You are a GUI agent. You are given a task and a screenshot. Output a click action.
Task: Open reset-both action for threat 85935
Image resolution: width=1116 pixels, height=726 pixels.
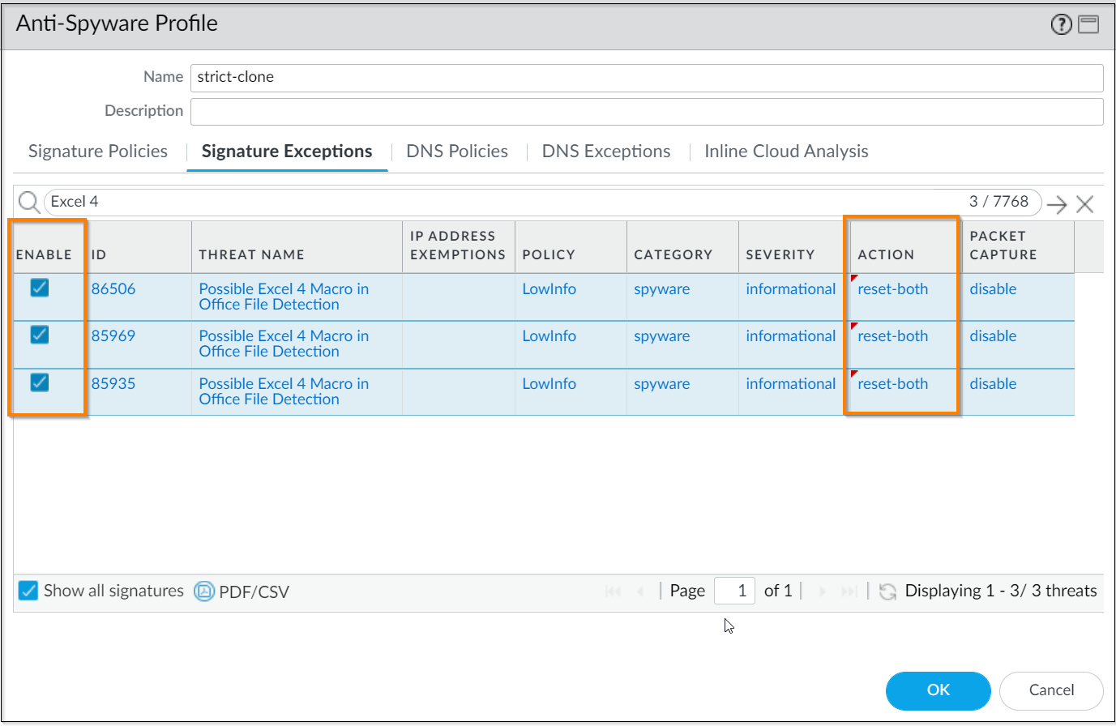pyautogui.click(x=892, y=384)
